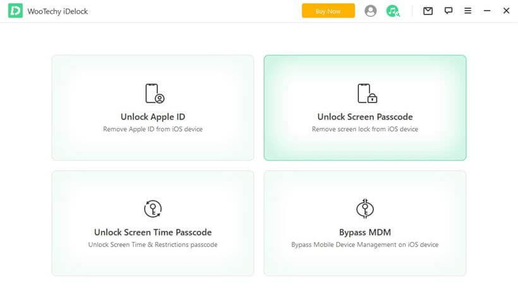Click 'Remove screen lock from iOS device' text
Screen dimensions: 518x307
click(x=364, y=129)
